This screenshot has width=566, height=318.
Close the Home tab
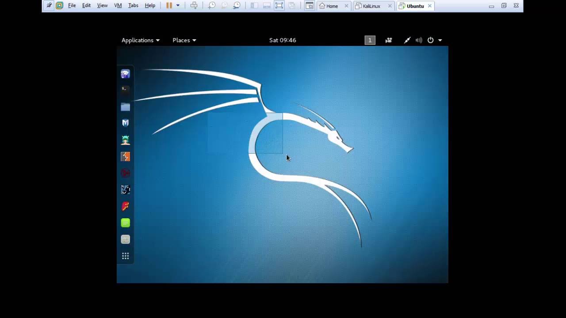point(346,6)
